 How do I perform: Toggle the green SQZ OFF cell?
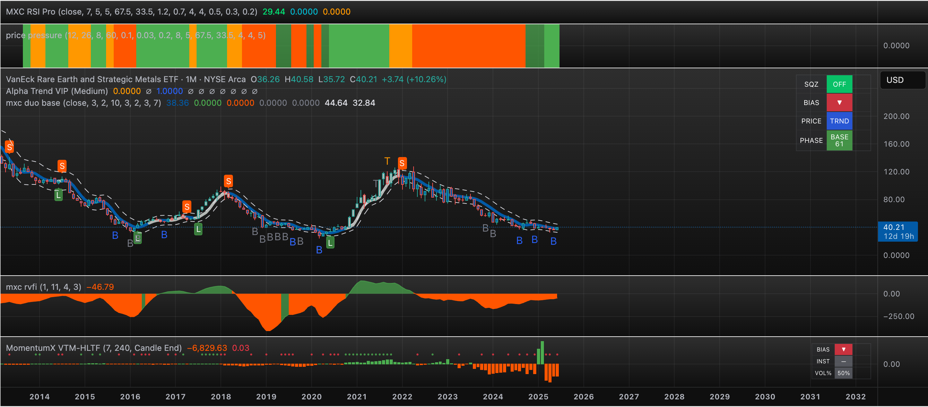tap(839, 84)
